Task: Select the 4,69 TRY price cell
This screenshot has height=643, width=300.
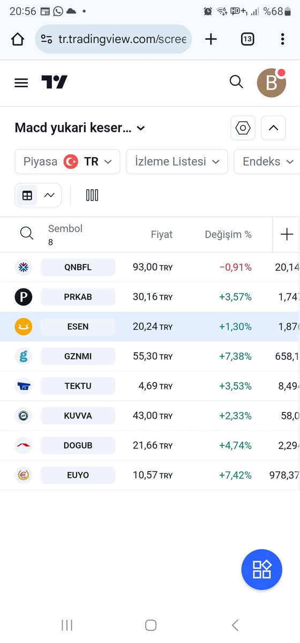Action: pos(155,386)
